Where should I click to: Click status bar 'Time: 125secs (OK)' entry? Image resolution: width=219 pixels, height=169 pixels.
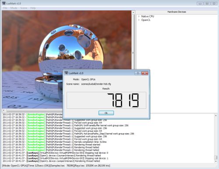click(38, 166)
